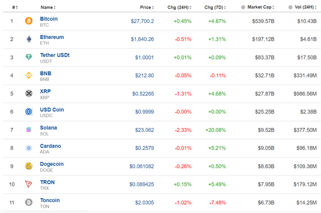Click the XRP logo icon
Viewport: 321px width, 213px height.
point(29,93)
